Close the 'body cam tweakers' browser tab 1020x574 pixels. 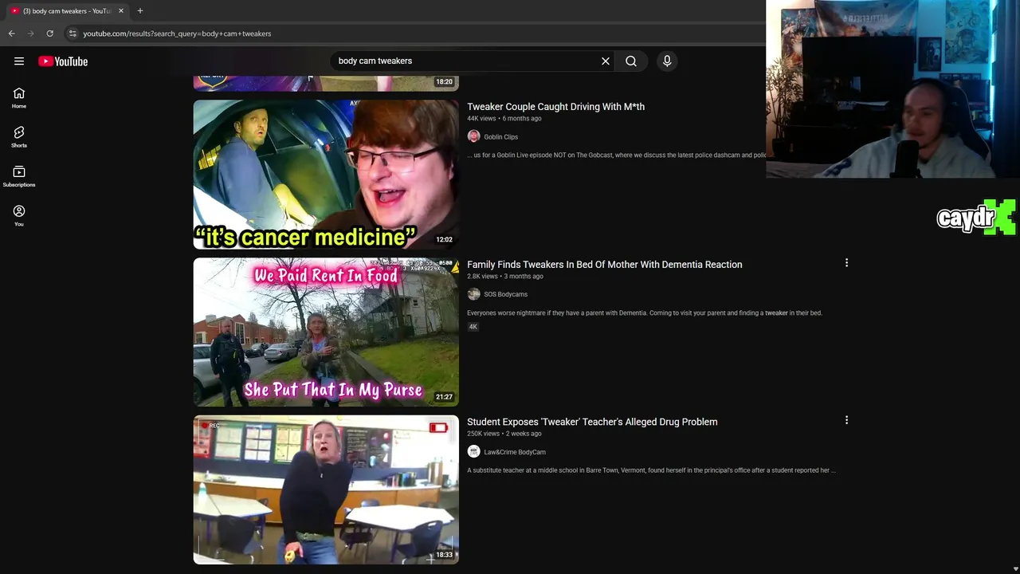click(121, 10)
